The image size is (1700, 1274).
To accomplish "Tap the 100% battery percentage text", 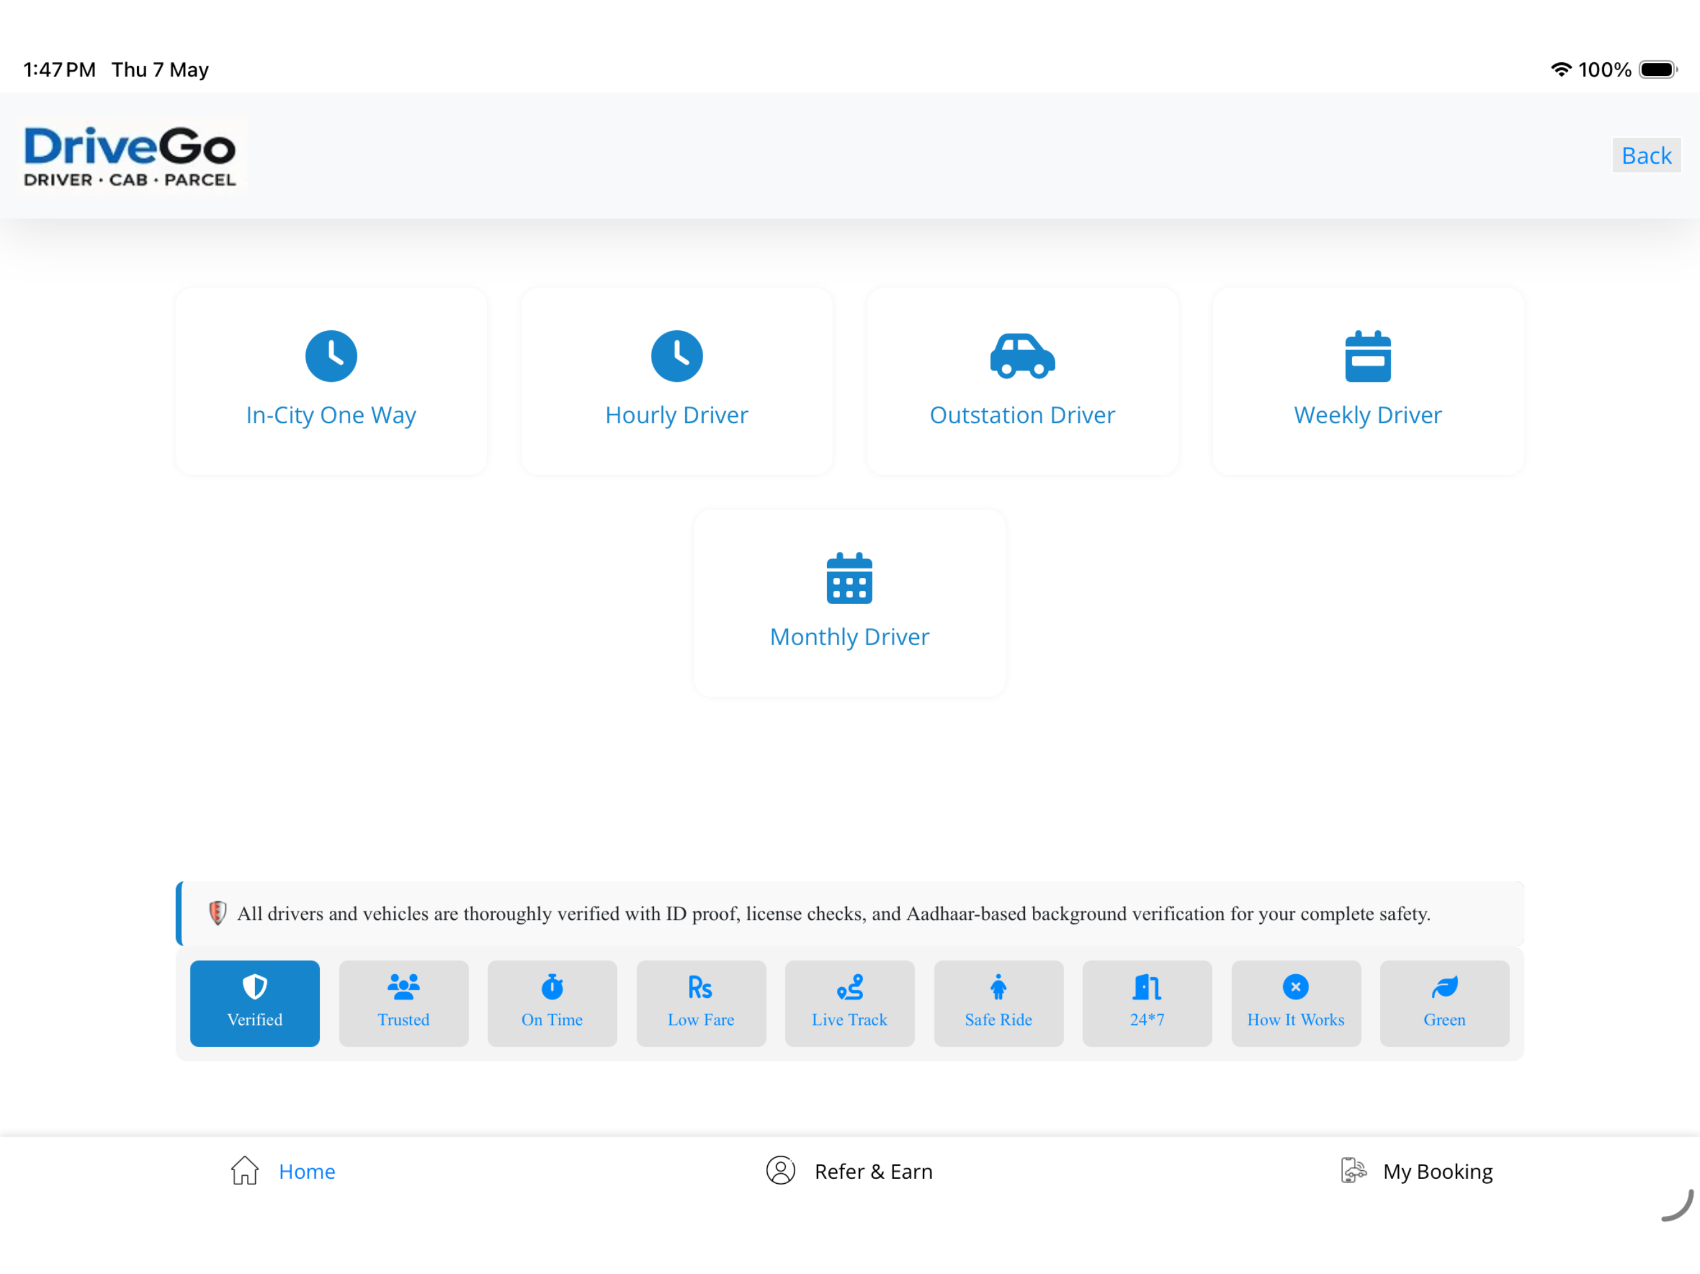I will pos(1604,70).
